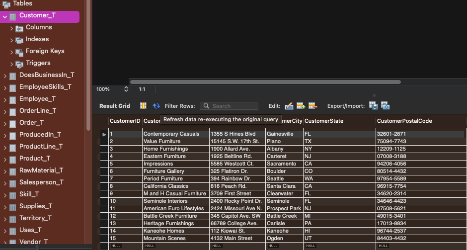Select the Vendor_T table

point(33,242)
